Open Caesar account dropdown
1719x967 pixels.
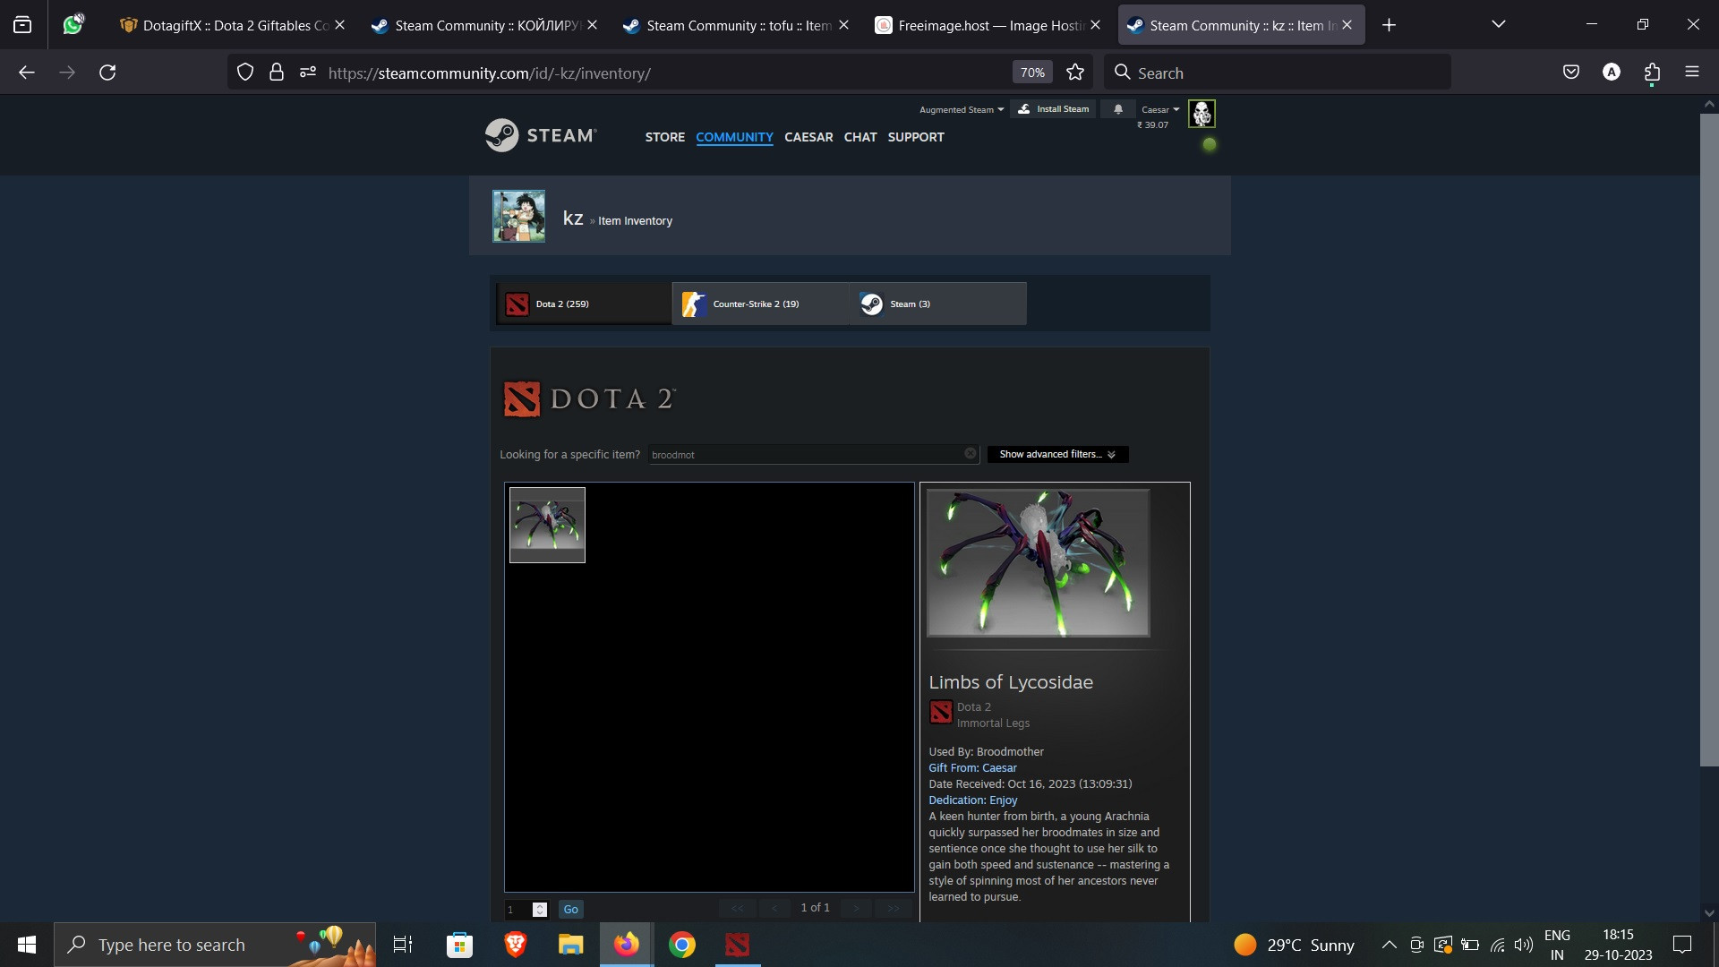(1160, 110)
